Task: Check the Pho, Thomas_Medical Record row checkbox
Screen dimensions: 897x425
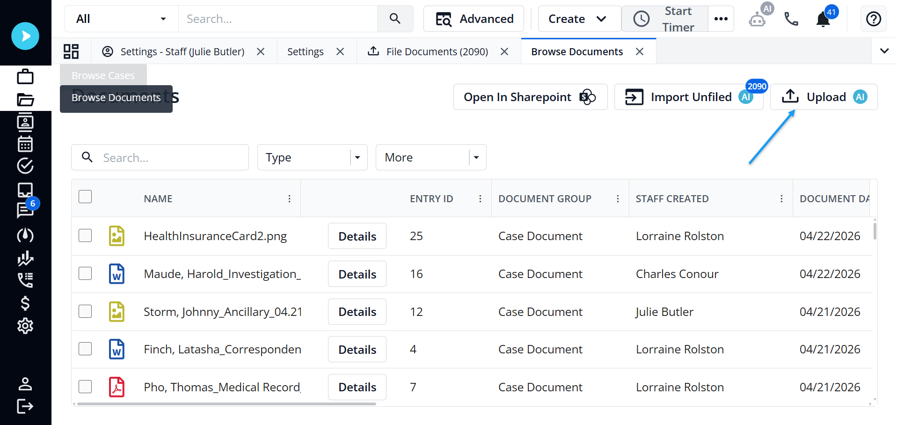Action: pyautogui.click(x=85, y=387)
